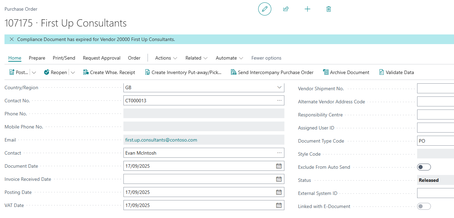Screen dimensions: 454x218
Task: Toggle Linked with E-Document switch
Action: click(424, 206)
